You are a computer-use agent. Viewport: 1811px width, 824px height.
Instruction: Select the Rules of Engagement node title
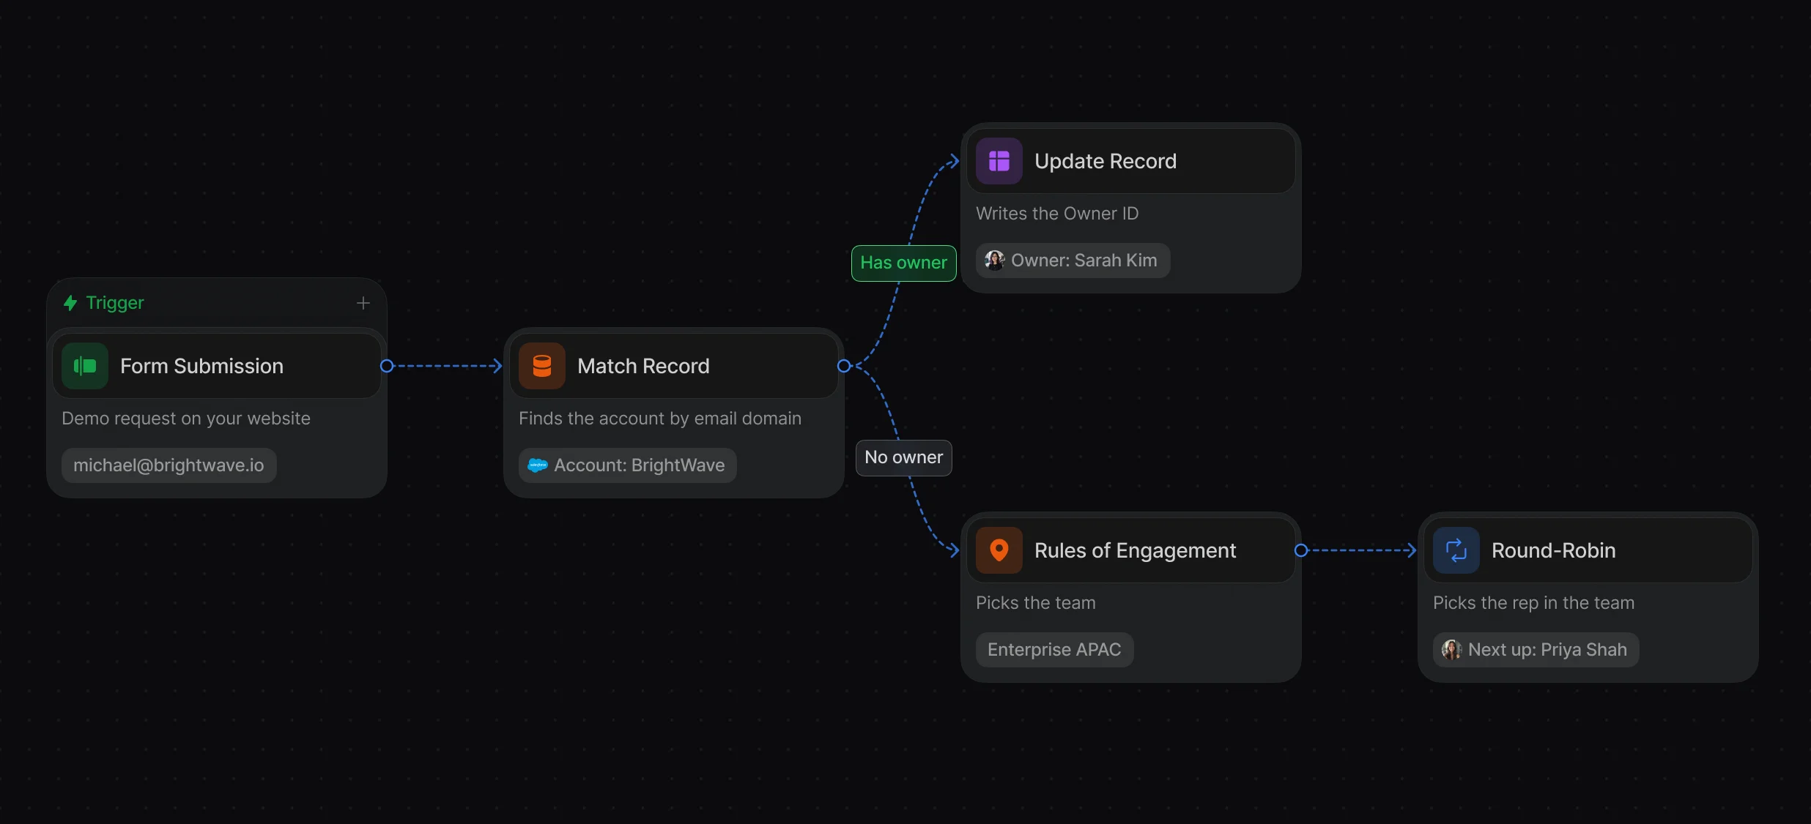tap(1135, 550)
